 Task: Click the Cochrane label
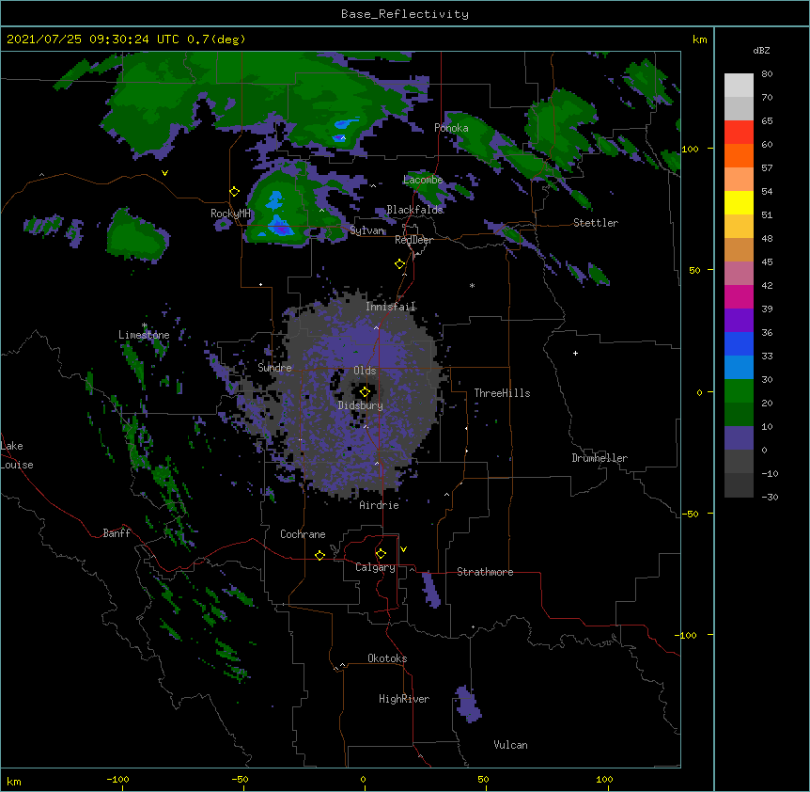pos(303,534)
